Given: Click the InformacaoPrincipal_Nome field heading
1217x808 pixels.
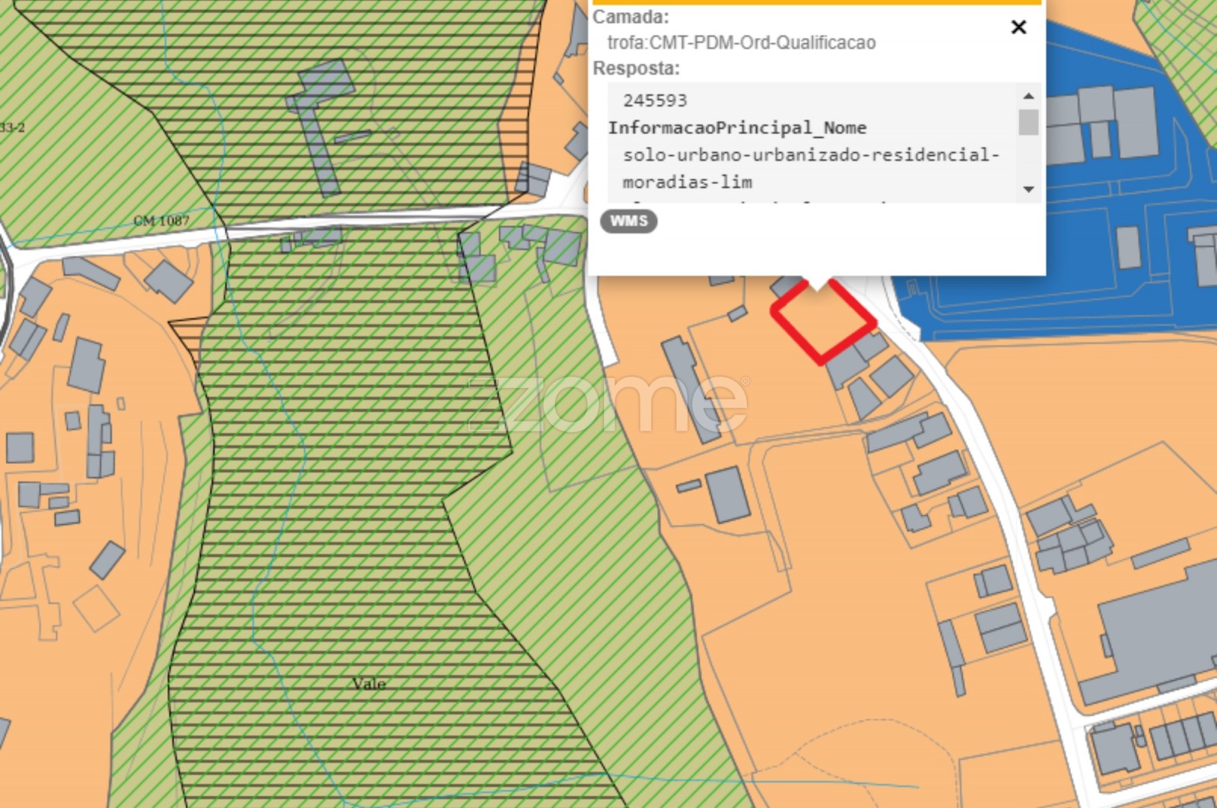Looking at the screenshot, I should (x=736, y=128).
